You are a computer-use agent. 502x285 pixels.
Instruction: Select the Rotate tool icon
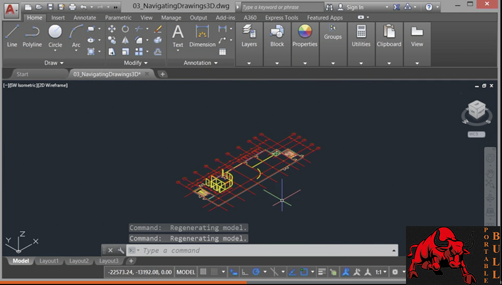click(x=125, y=29)
